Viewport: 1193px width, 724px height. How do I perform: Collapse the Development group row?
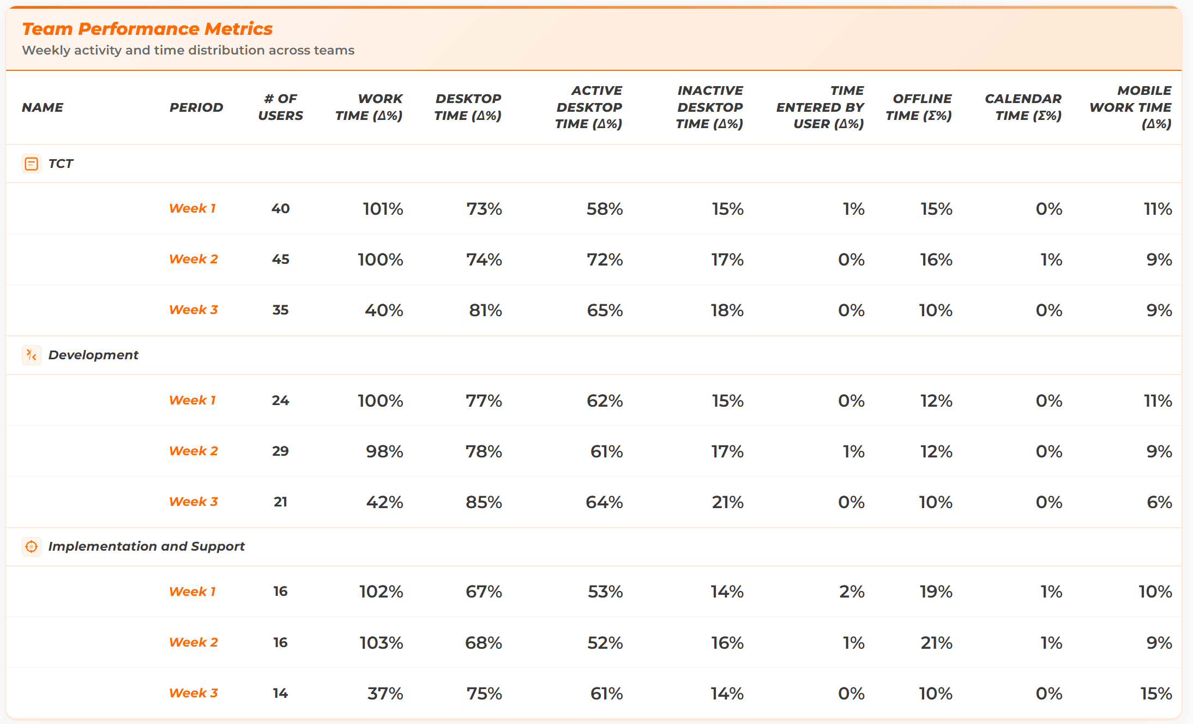[93, 355]
